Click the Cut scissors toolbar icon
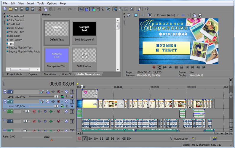Image resolution: width=235 pixels, height=148 pixels. (x=40, y=9)
